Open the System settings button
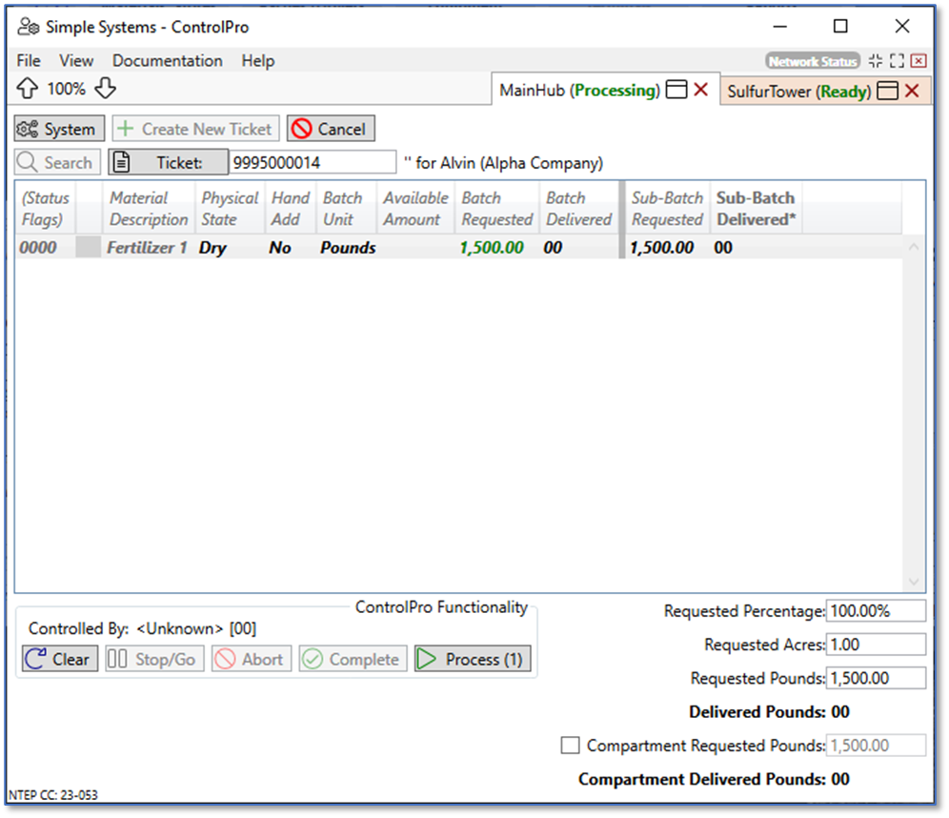949x818 pixels. pos(59,129)
